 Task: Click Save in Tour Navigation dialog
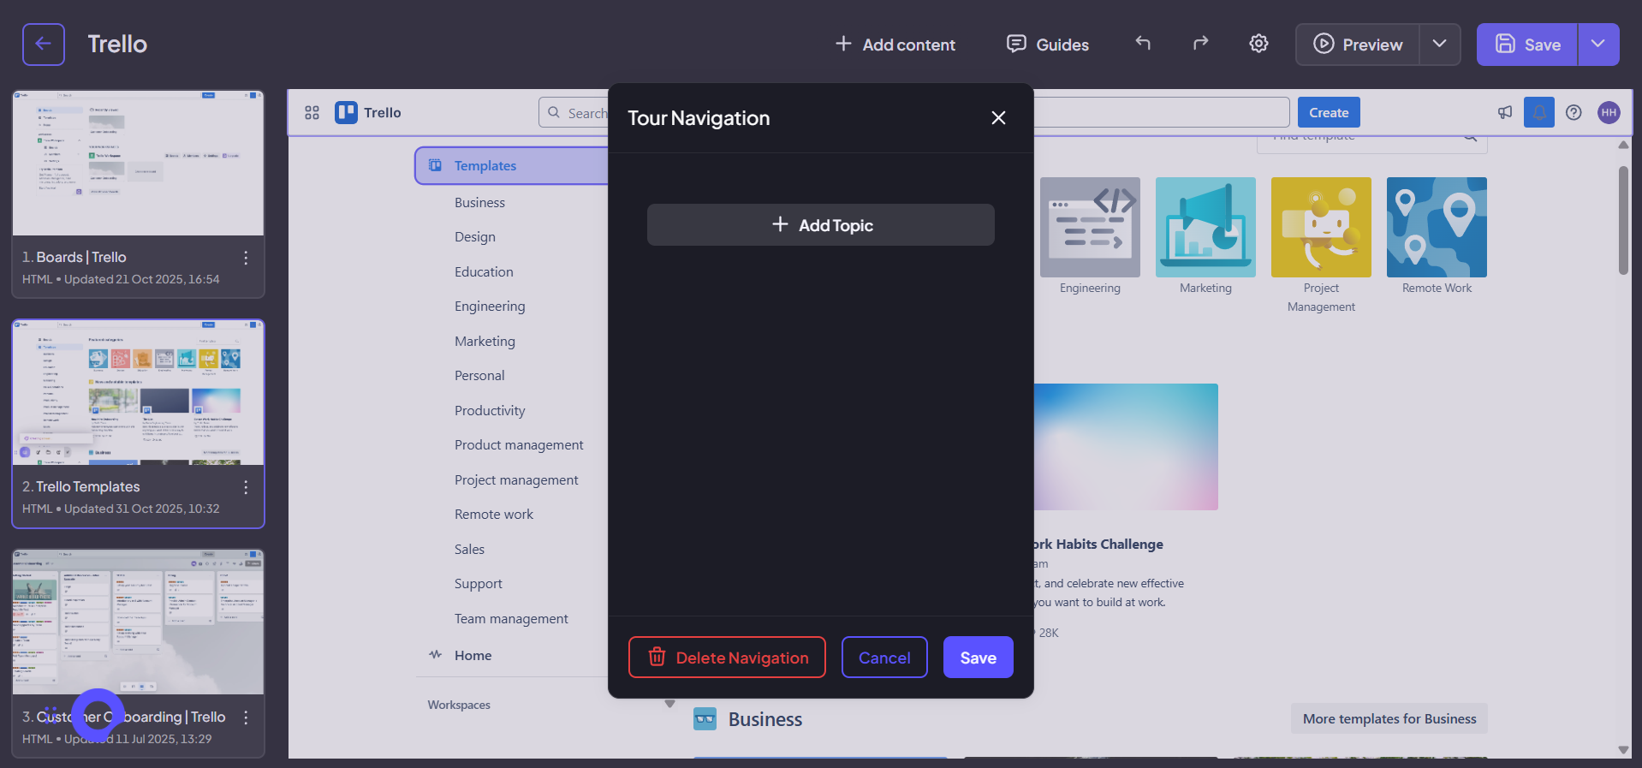point(979,658)
